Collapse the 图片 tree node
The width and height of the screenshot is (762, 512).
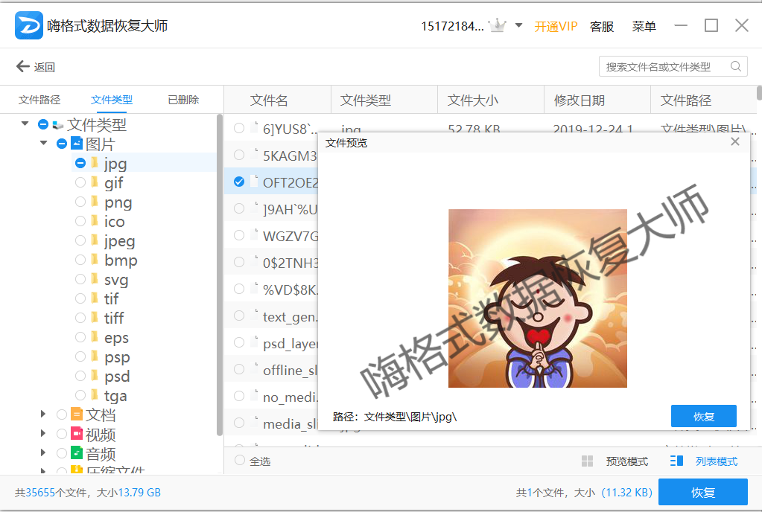pyautogui.click(x=44, y=143)
